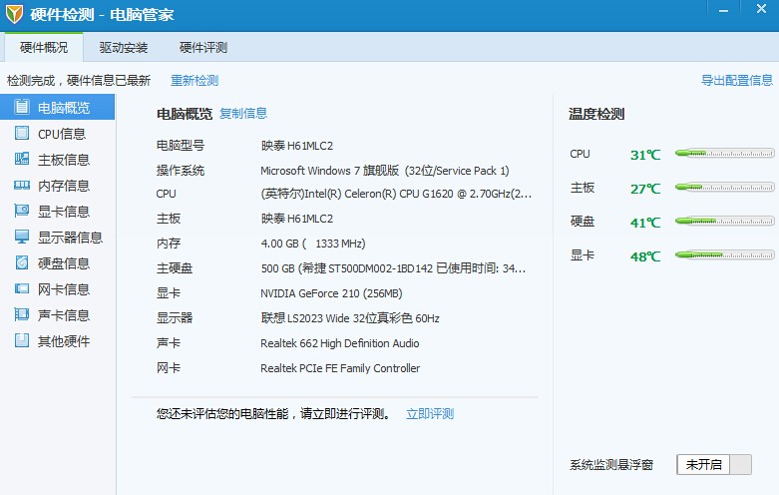The width and height of the screenshot is (779, 495).
Task: Click the 48℃ graphics card temperature value
Action: pyautogui.click(x=645, y=256)
